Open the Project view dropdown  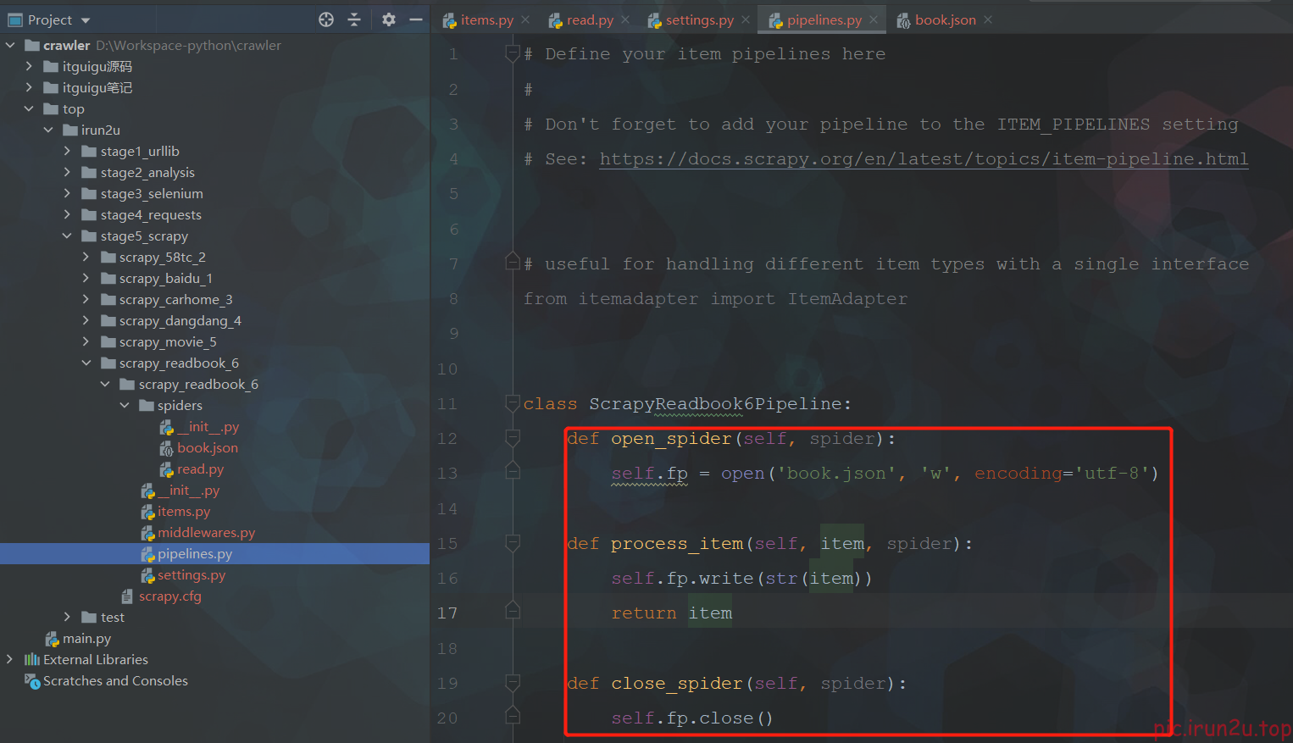point(86,20)
